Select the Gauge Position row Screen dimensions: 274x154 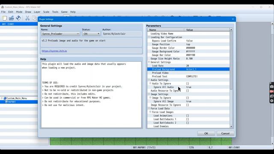point(188,44)
